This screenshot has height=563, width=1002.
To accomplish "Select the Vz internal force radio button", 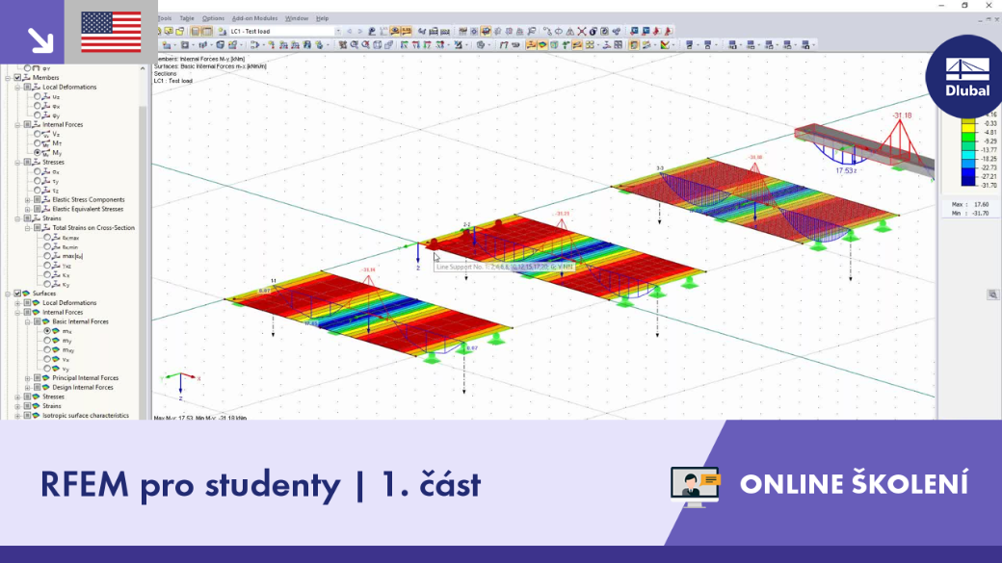I will (38, 134).
